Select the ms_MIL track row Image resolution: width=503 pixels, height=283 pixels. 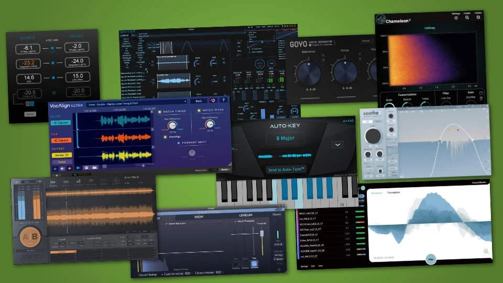click(x=332, y=219)
